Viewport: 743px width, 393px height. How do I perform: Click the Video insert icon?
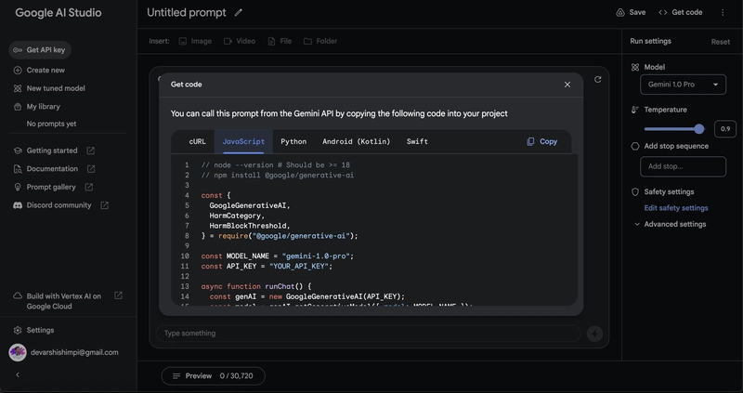(228, 41)
